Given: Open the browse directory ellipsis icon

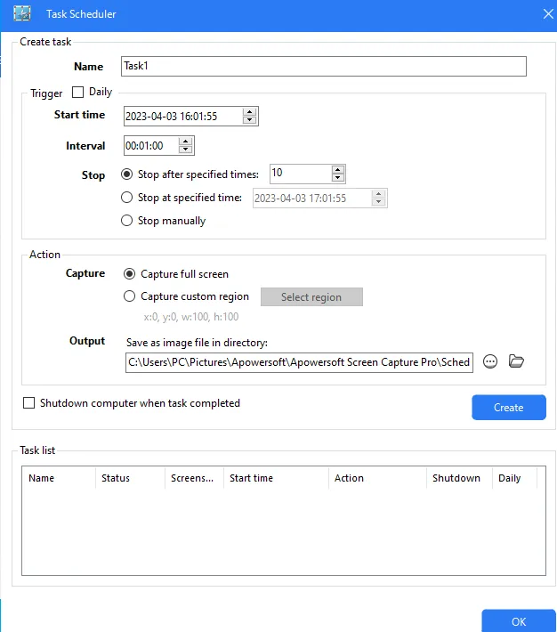Looking at the screenshot, I should coord(490,361).
